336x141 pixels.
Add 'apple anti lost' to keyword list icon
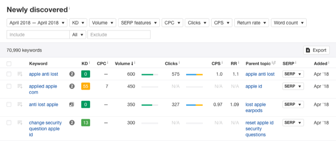pos(20,74)
